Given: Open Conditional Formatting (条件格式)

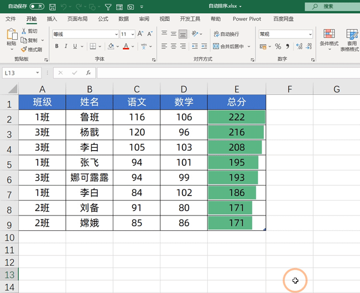Looking at the screenshot, I should click(x=329, y=39).
